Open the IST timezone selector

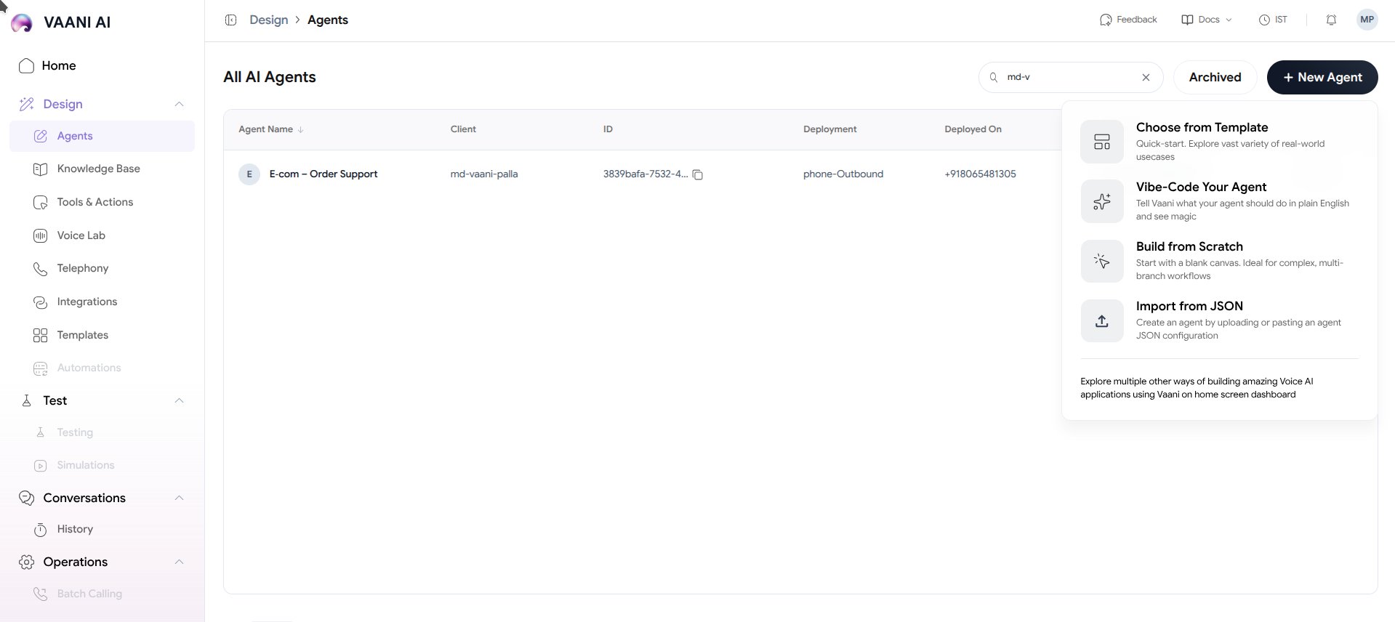tap(1273, 20)
